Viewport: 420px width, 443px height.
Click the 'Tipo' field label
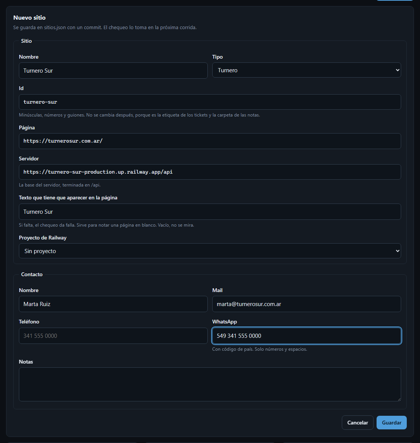pos(218,57)
